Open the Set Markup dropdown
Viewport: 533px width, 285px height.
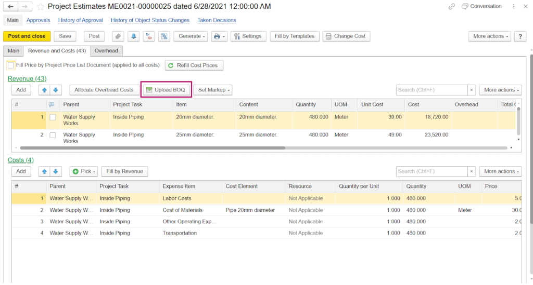pos(213,90)
